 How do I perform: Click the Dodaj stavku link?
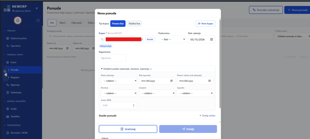pyautogui.click(x=207, y=115)
